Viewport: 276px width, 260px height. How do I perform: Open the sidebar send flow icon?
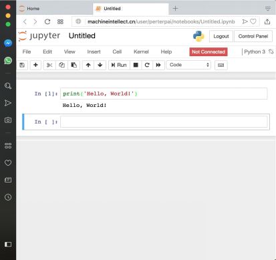pyautogui.click(x=8, y=103)
